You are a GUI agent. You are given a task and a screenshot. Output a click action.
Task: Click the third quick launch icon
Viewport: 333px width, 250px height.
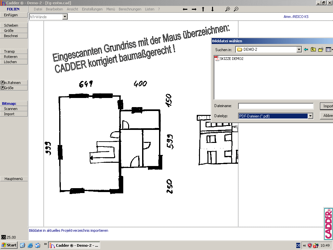pyautogui.click(x=38, y=245)
